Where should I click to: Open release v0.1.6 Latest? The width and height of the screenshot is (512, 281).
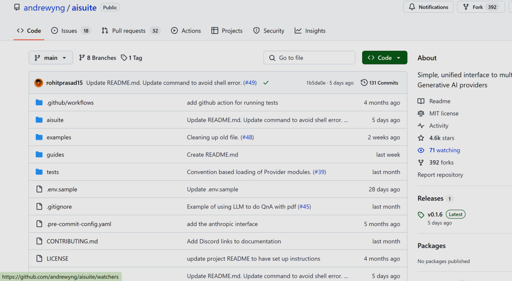(x=441, y=214)
